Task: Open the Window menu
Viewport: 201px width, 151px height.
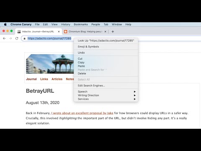Action: [117, 24]
